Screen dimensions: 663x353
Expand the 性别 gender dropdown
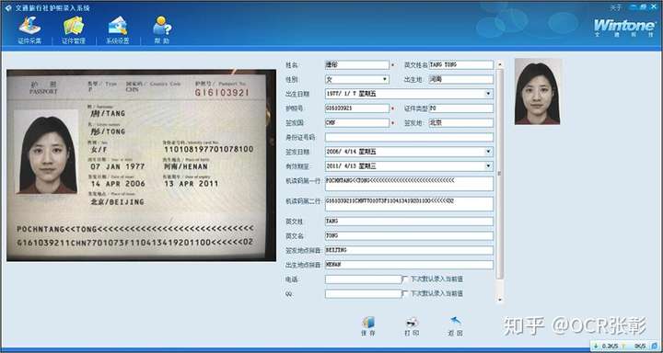coord(385,79)
